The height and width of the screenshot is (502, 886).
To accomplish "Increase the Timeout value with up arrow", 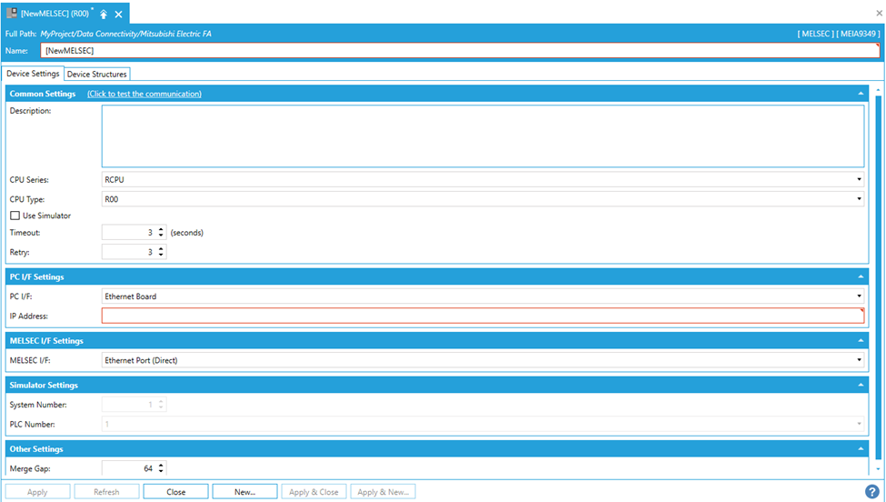I will [161, 229].
